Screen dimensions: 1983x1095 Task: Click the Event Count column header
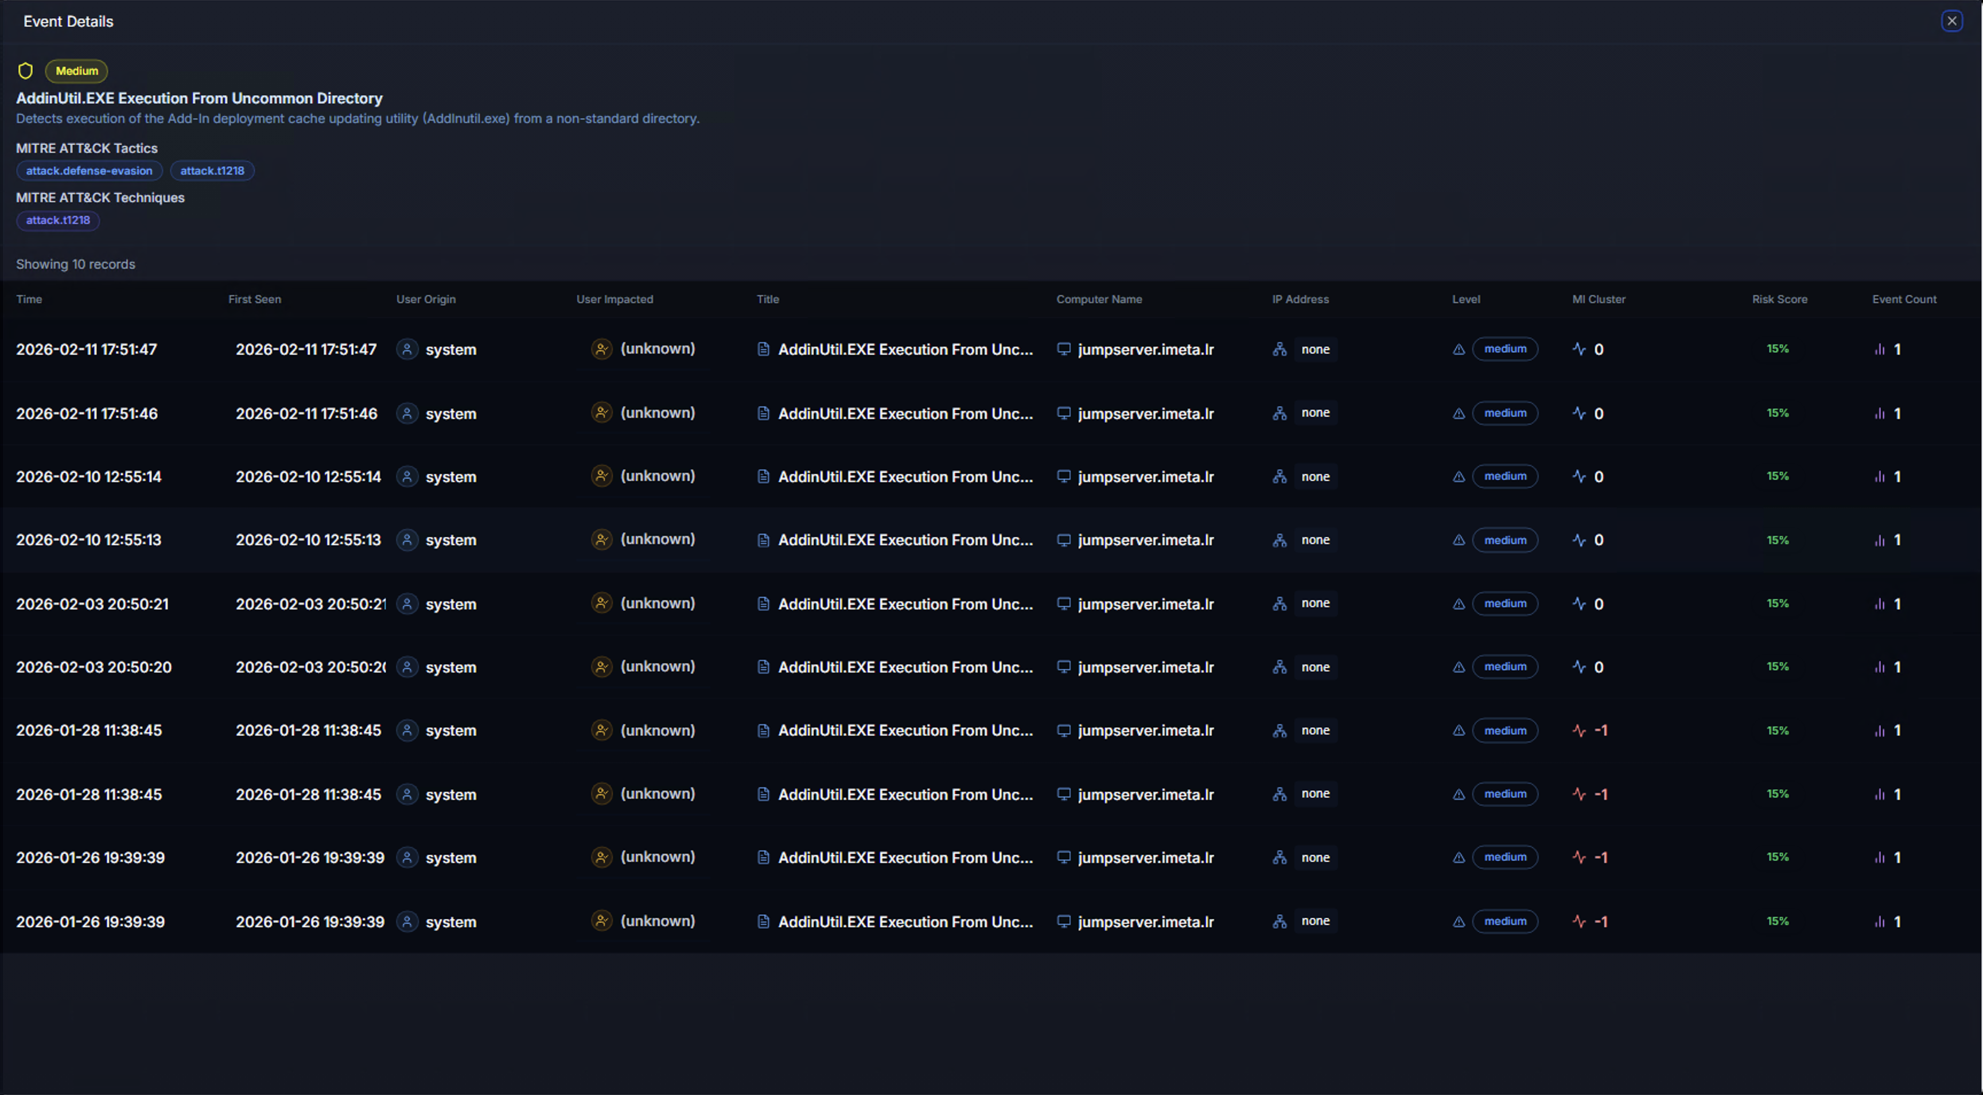(x=1904, y=300)
